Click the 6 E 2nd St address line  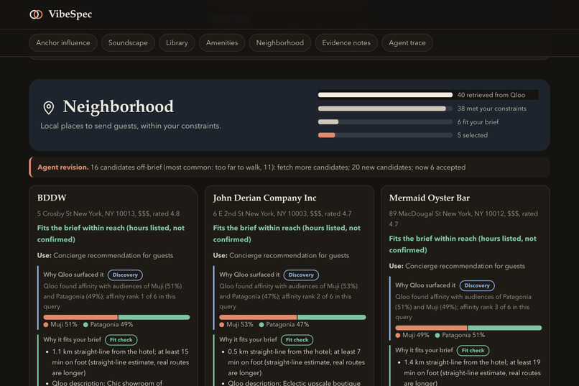click(x=282, y=213)
